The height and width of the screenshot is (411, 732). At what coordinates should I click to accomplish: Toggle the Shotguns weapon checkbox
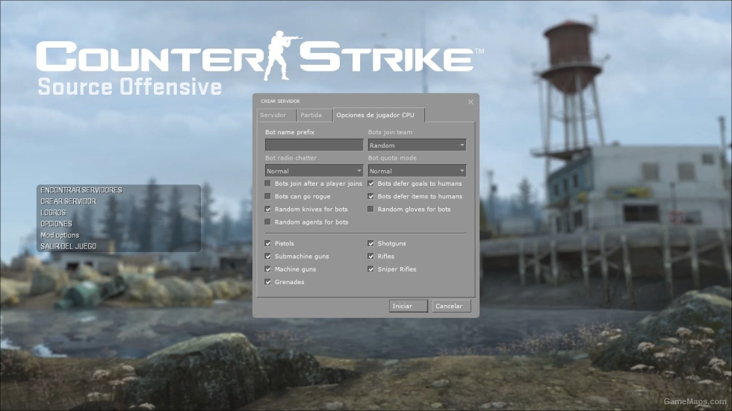pos(370,243)
